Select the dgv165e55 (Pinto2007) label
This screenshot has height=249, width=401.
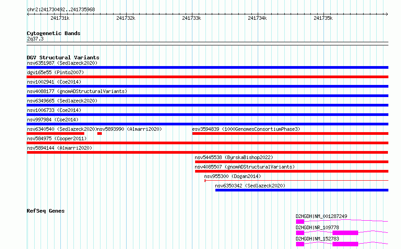coord(55,72)
